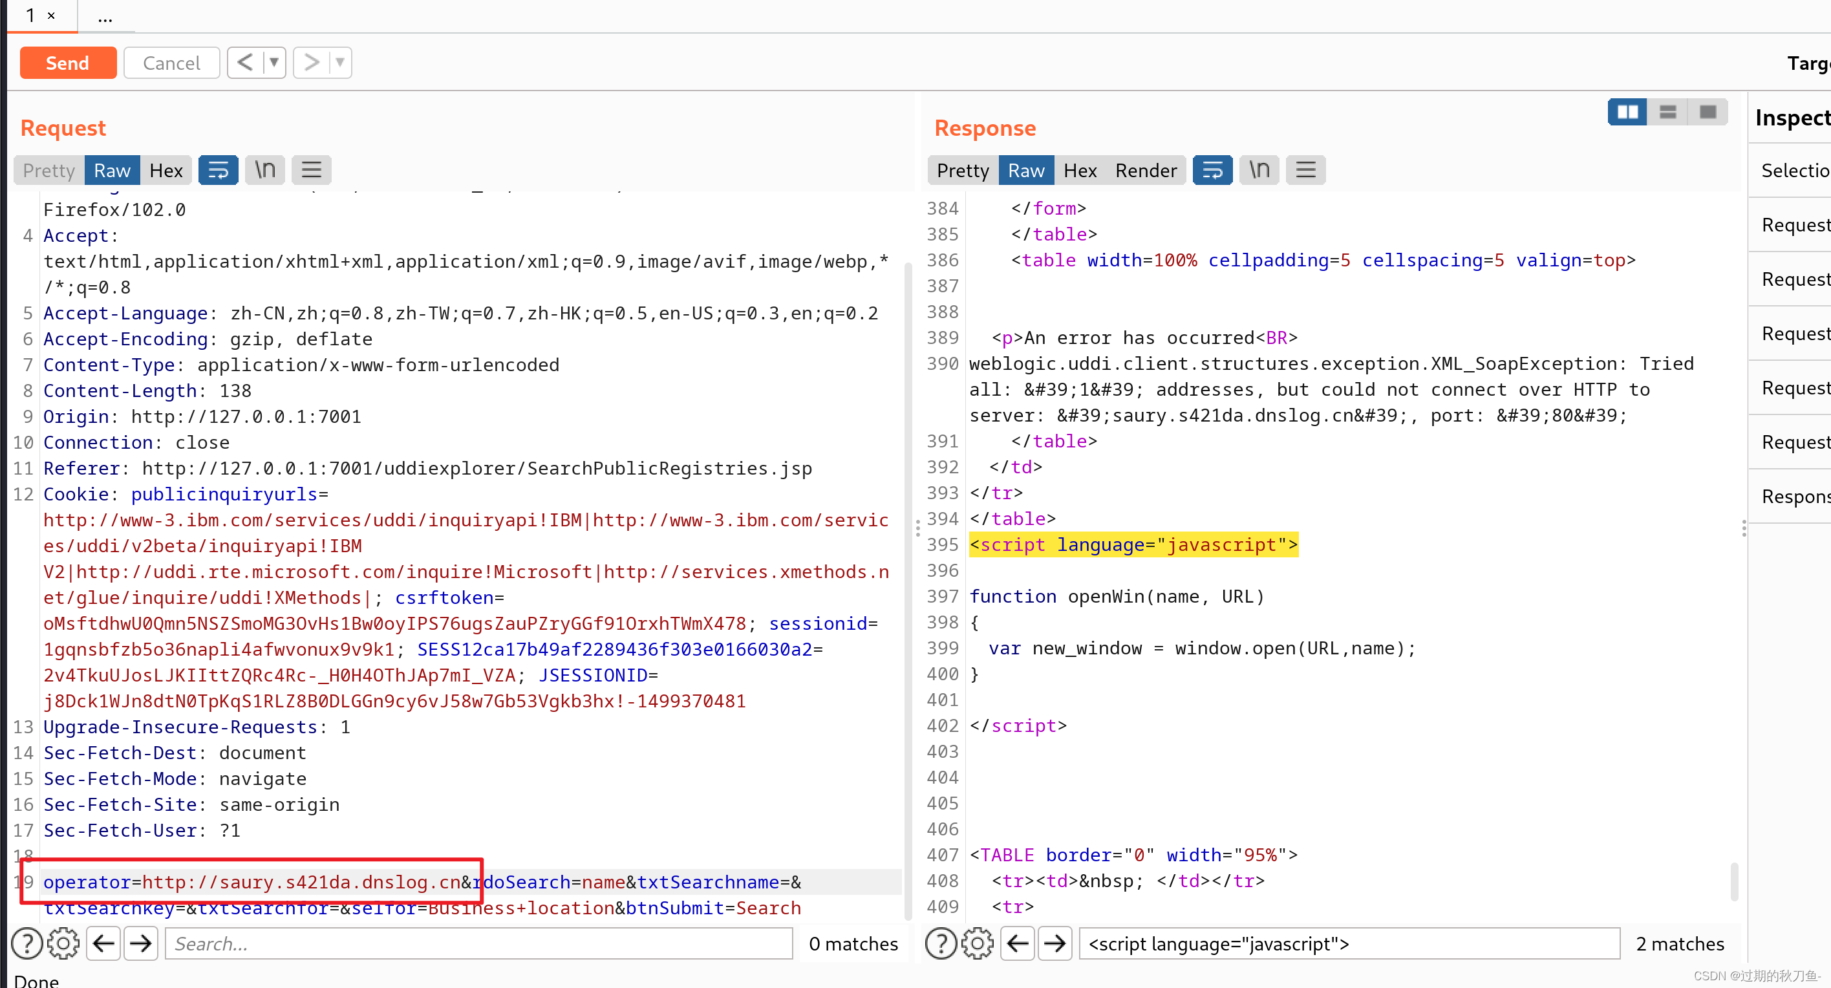Go back to previous request in history
Screen dimensions: 1831x988
(244, 63)
